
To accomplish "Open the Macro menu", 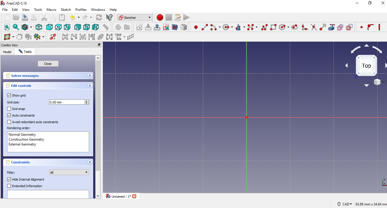I will [x=51, y=9].
